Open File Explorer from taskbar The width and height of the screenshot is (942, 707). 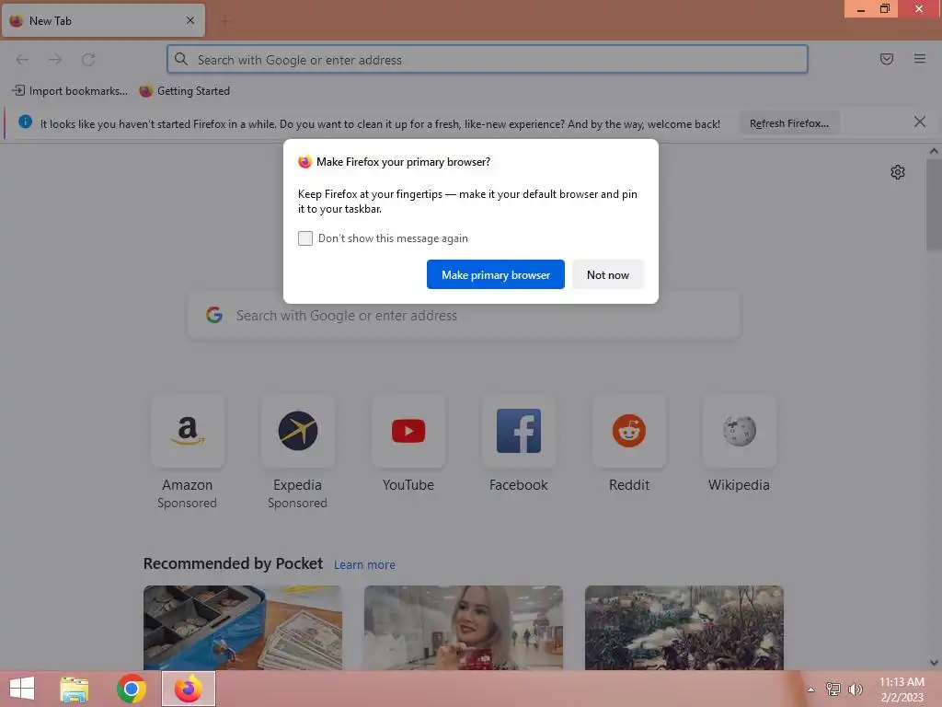[75, 689]
